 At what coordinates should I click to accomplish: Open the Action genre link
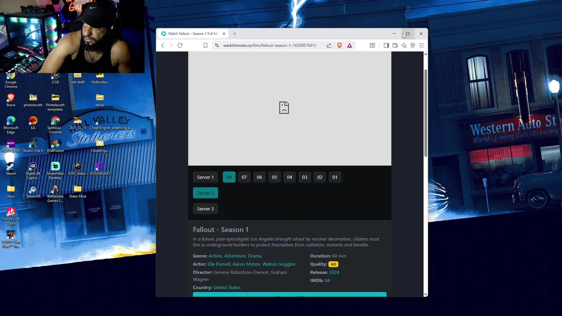point(215,256)
